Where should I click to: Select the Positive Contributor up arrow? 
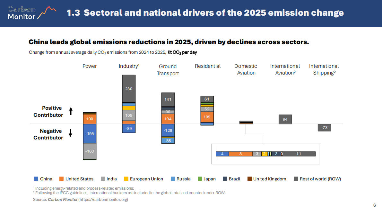(70, 112)
